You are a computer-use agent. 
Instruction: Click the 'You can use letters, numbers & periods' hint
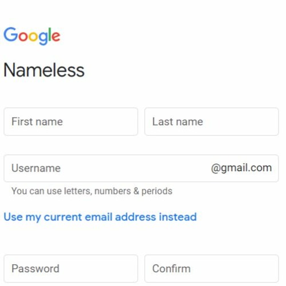92,191
